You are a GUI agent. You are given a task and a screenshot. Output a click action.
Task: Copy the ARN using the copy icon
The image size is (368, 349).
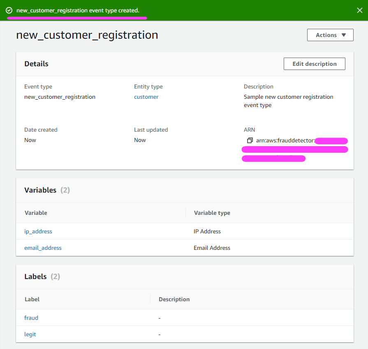[x=250, y=140]
